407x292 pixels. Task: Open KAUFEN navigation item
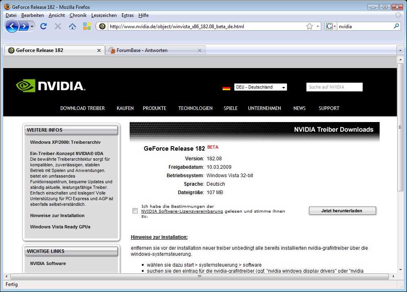tap(125, 108)
